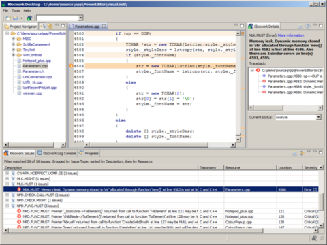The height and width of the screenshot is (245, 327).
Task: Click the help icon in Klocwork Details
Action: (x=307, y=27)
